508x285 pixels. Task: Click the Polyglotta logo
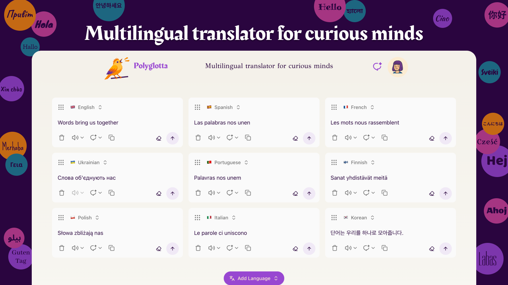pos(137,66)
